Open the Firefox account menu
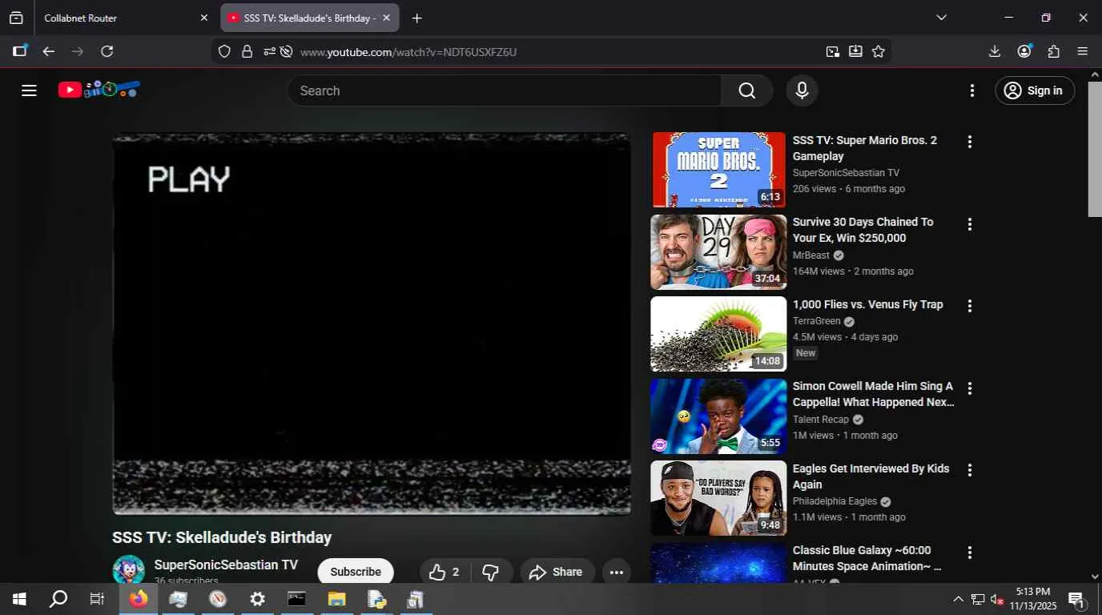 tap(1024, 51)
